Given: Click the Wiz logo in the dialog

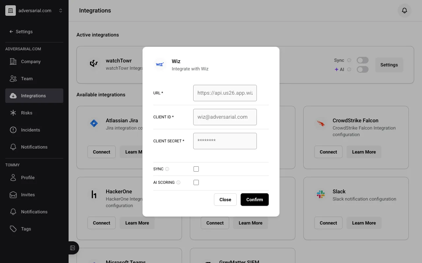Looking at the screenshot, I should click(160, 64).
